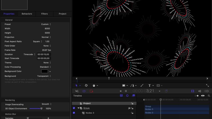Enable Timeline snapping icon
Image resolution: width=212 pixels, height=119 pixels.
[203, 96]
